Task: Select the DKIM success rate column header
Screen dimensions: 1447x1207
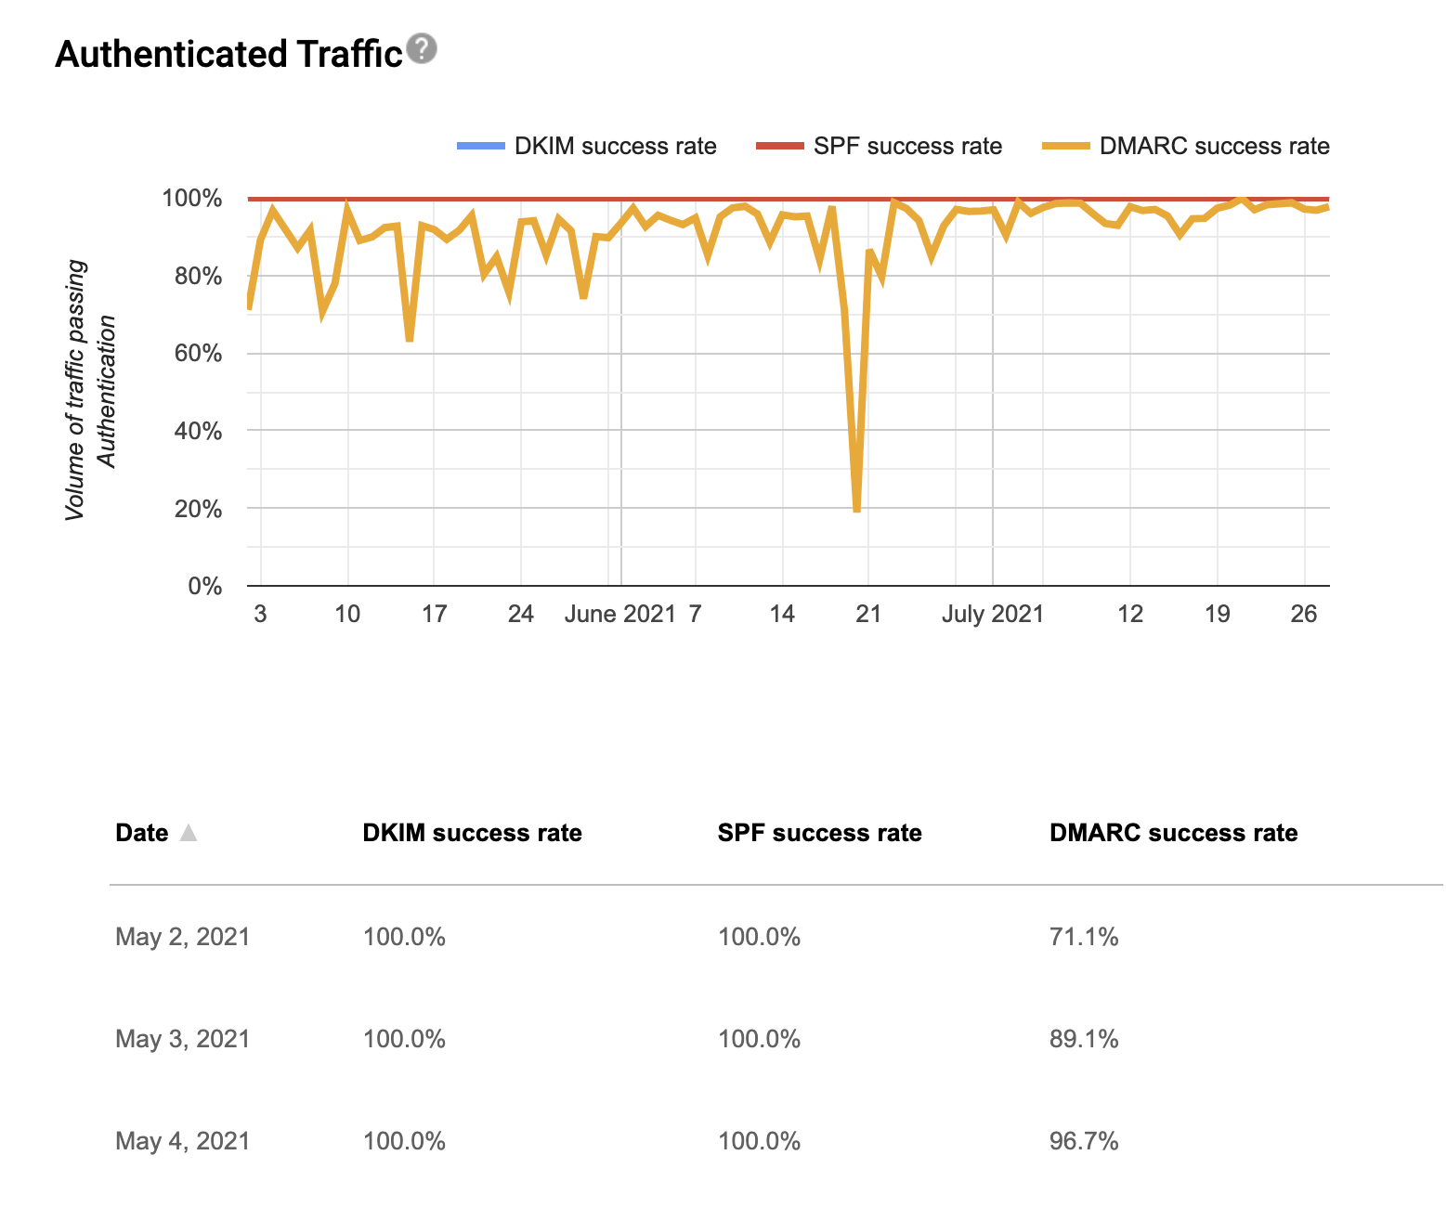Action: pyautogui.click(x=472, y=833)
